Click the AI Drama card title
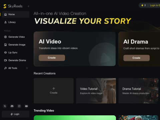The width and height of the screenshot is (160, 120). pos(136,42)
